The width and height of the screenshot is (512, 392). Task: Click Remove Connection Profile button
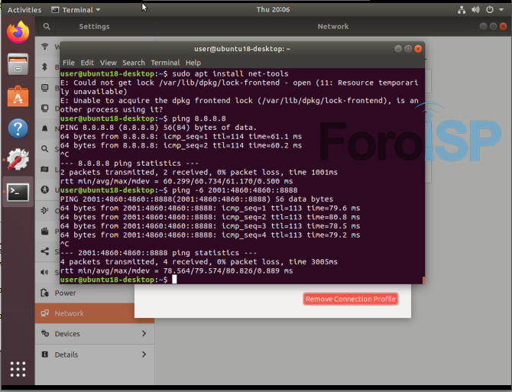click(x=351, y=299)
